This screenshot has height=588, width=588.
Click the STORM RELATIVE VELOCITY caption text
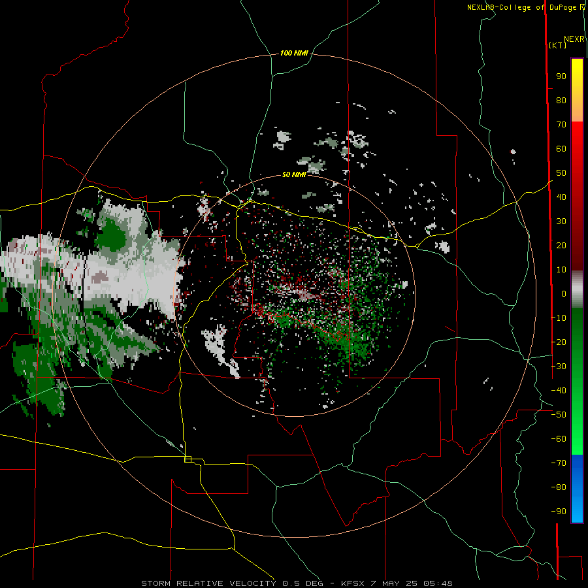click(208, 583)
